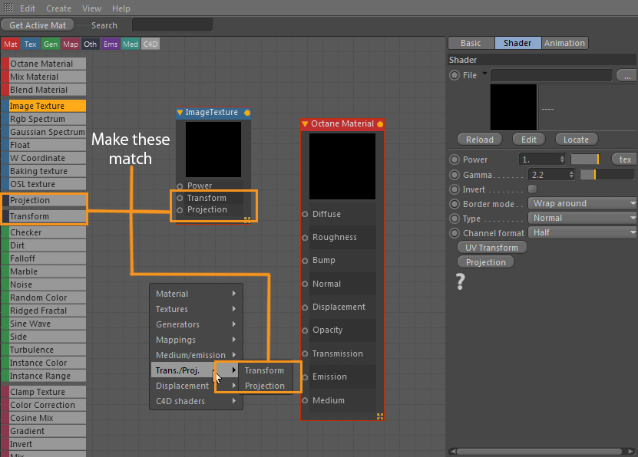Click the Power stepper arrows

coord(562,159)
